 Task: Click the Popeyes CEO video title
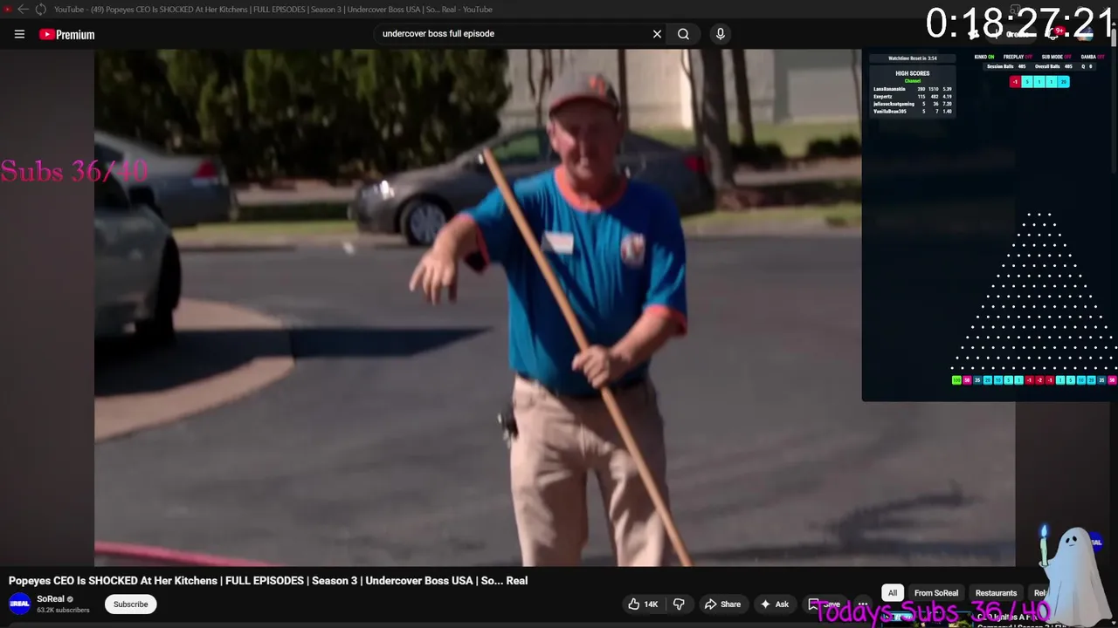pyautogui.click(x=268, y=580)
